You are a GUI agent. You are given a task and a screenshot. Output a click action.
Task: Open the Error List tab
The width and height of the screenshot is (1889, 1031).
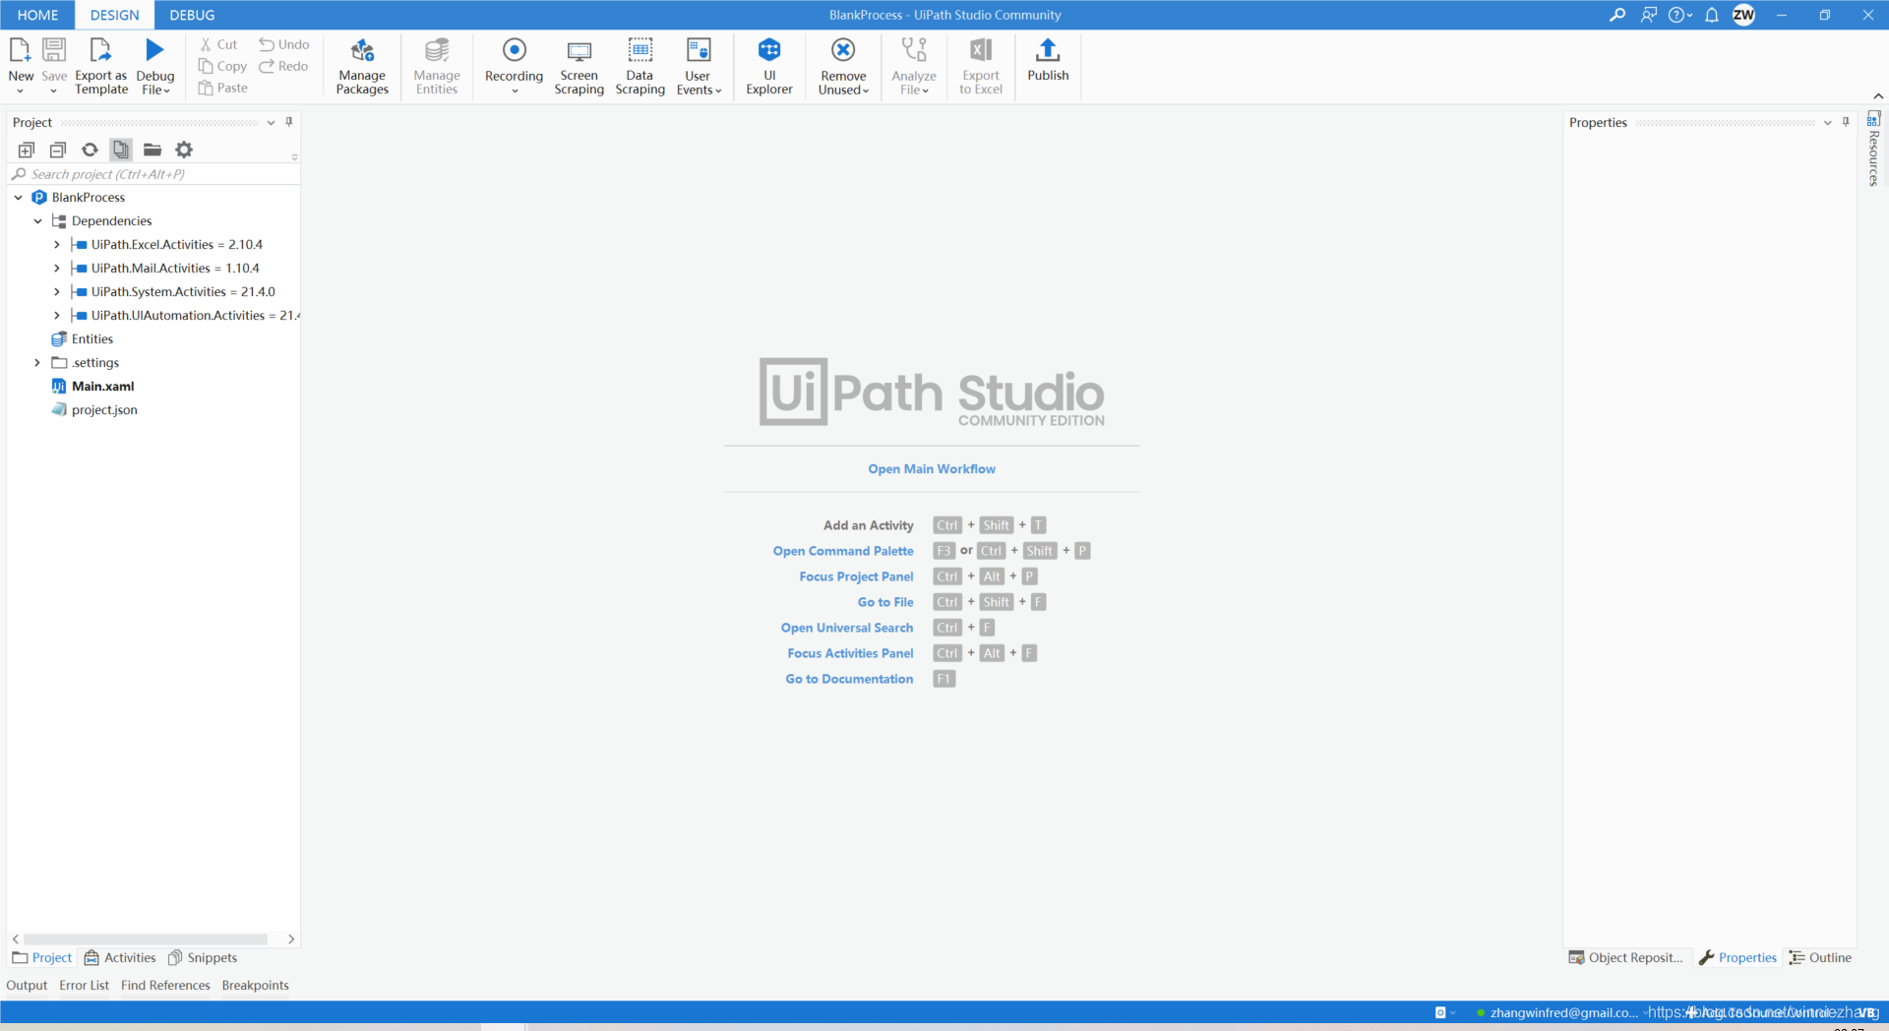pos(84,986)
